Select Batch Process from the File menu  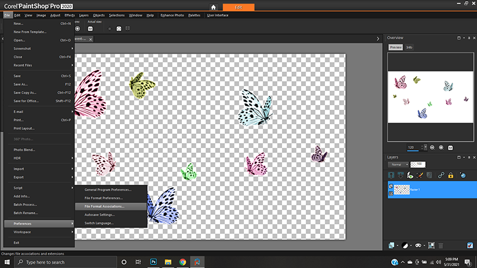coord(26,204)
